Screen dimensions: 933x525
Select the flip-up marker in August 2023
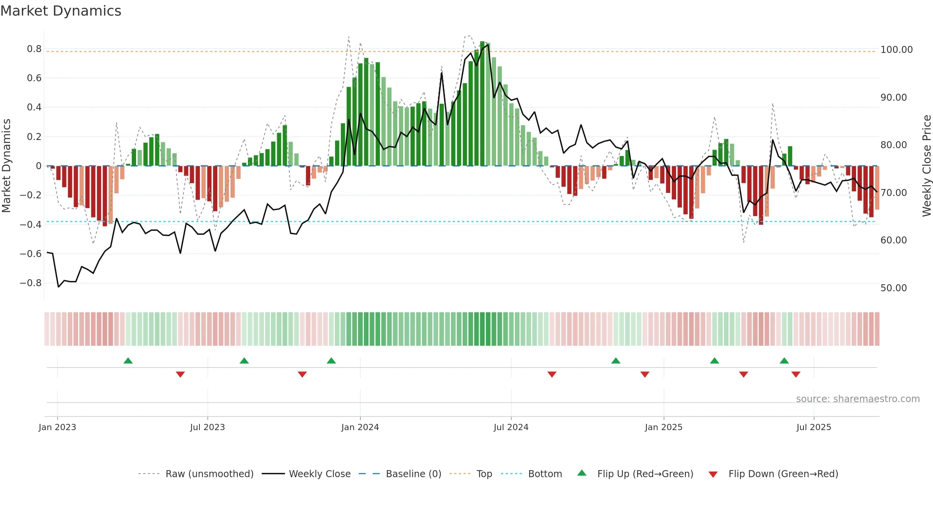pyautogui.click(x=244, y=360)
